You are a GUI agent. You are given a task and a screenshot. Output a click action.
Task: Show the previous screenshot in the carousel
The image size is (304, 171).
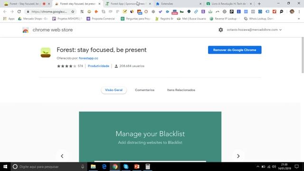pyautogui.click(x=62, y=156)
